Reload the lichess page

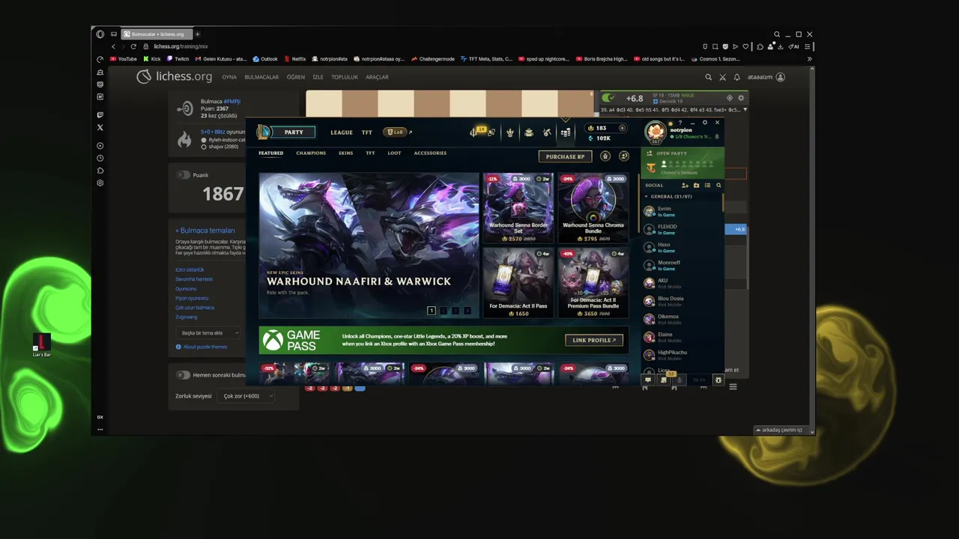tap(133, 46)
